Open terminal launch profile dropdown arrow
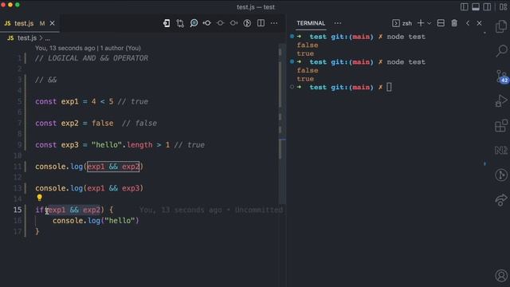The height and width of the screenshot is (287, 510). (430, 23)
